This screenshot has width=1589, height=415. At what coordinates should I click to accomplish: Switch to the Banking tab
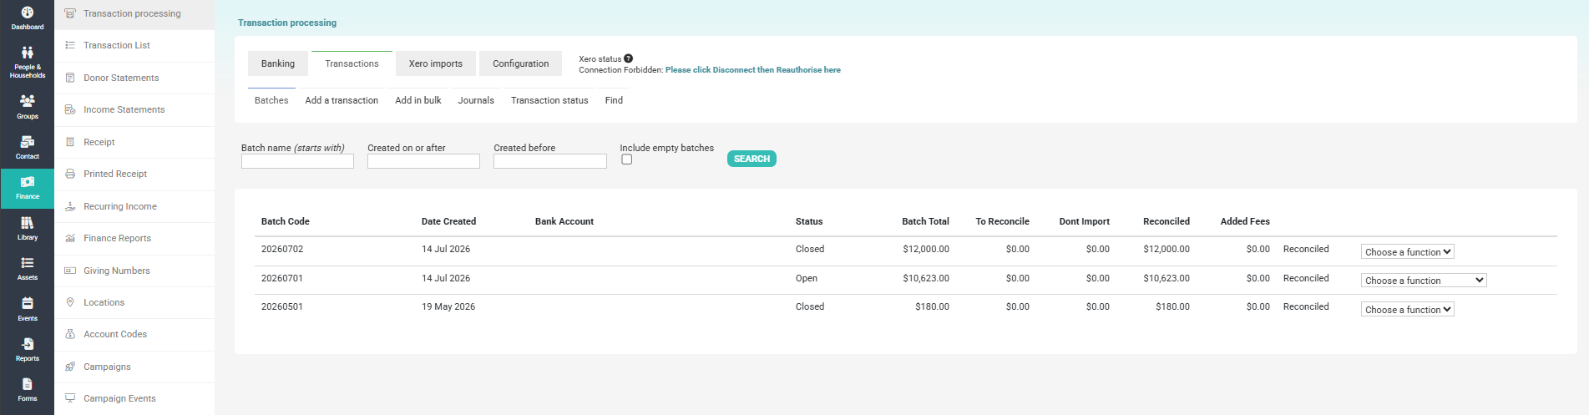pyautogui.click(x=278, y=63)
